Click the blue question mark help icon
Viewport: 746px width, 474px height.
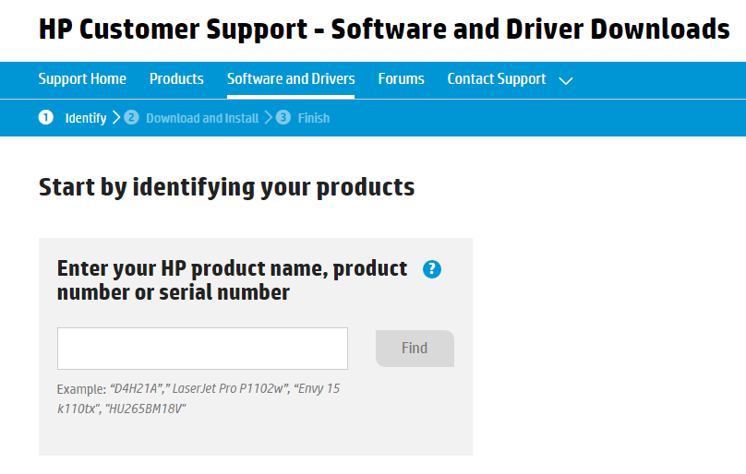coord(431,269)
